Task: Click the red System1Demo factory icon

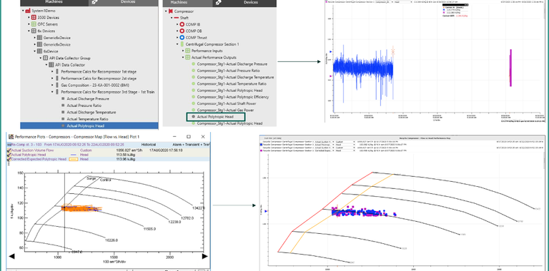Action: [x=27, y=11]
